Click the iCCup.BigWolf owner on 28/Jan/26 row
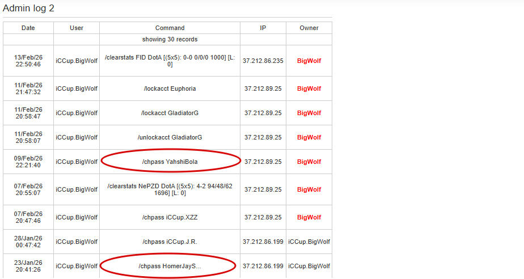This screenshot has width=524, height=279. [x=309, y=242]
